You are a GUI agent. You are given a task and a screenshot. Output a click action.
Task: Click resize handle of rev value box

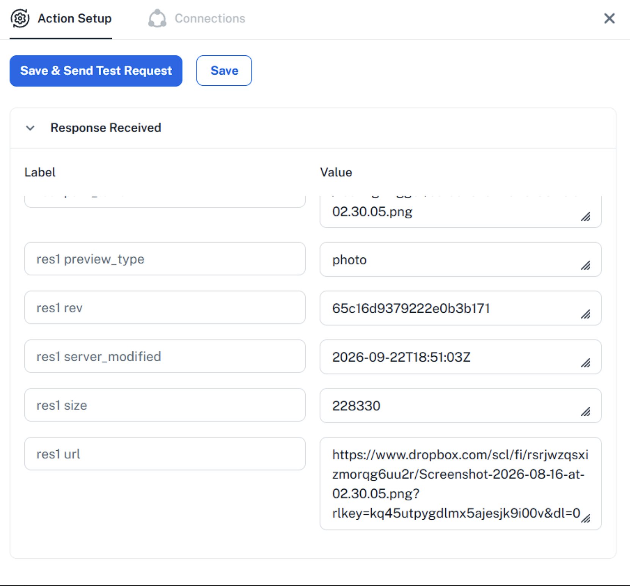[x=586, y=314]
